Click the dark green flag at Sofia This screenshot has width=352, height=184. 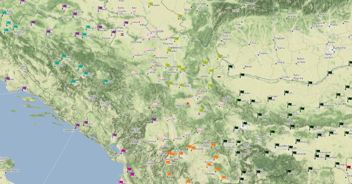point(245,124)
